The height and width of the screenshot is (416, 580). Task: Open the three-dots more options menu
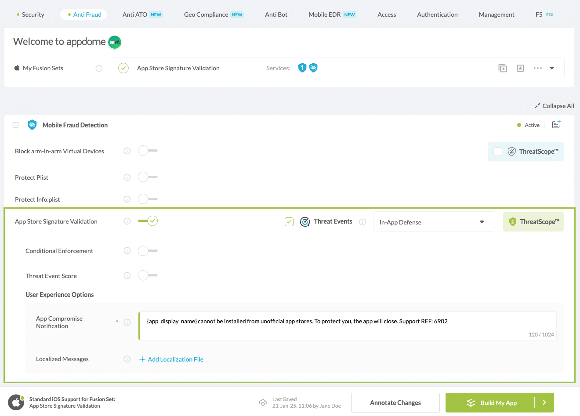[537, 68]
